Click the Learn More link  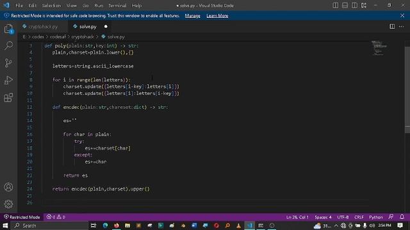(217, 15)
